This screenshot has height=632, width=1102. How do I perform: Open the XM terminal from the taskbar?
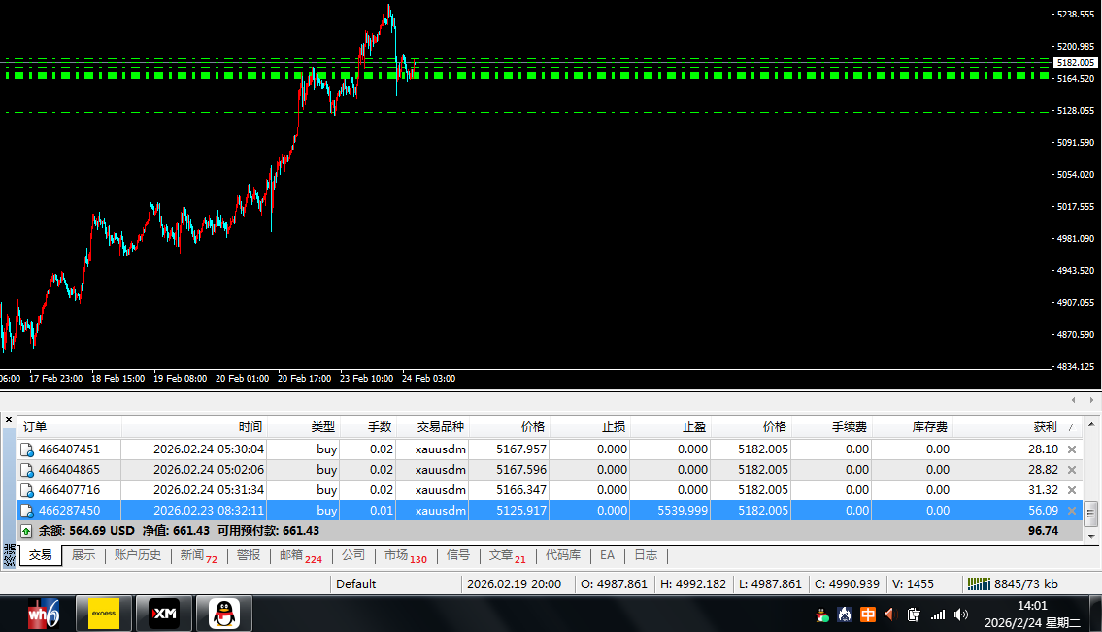tap(163, 614)
